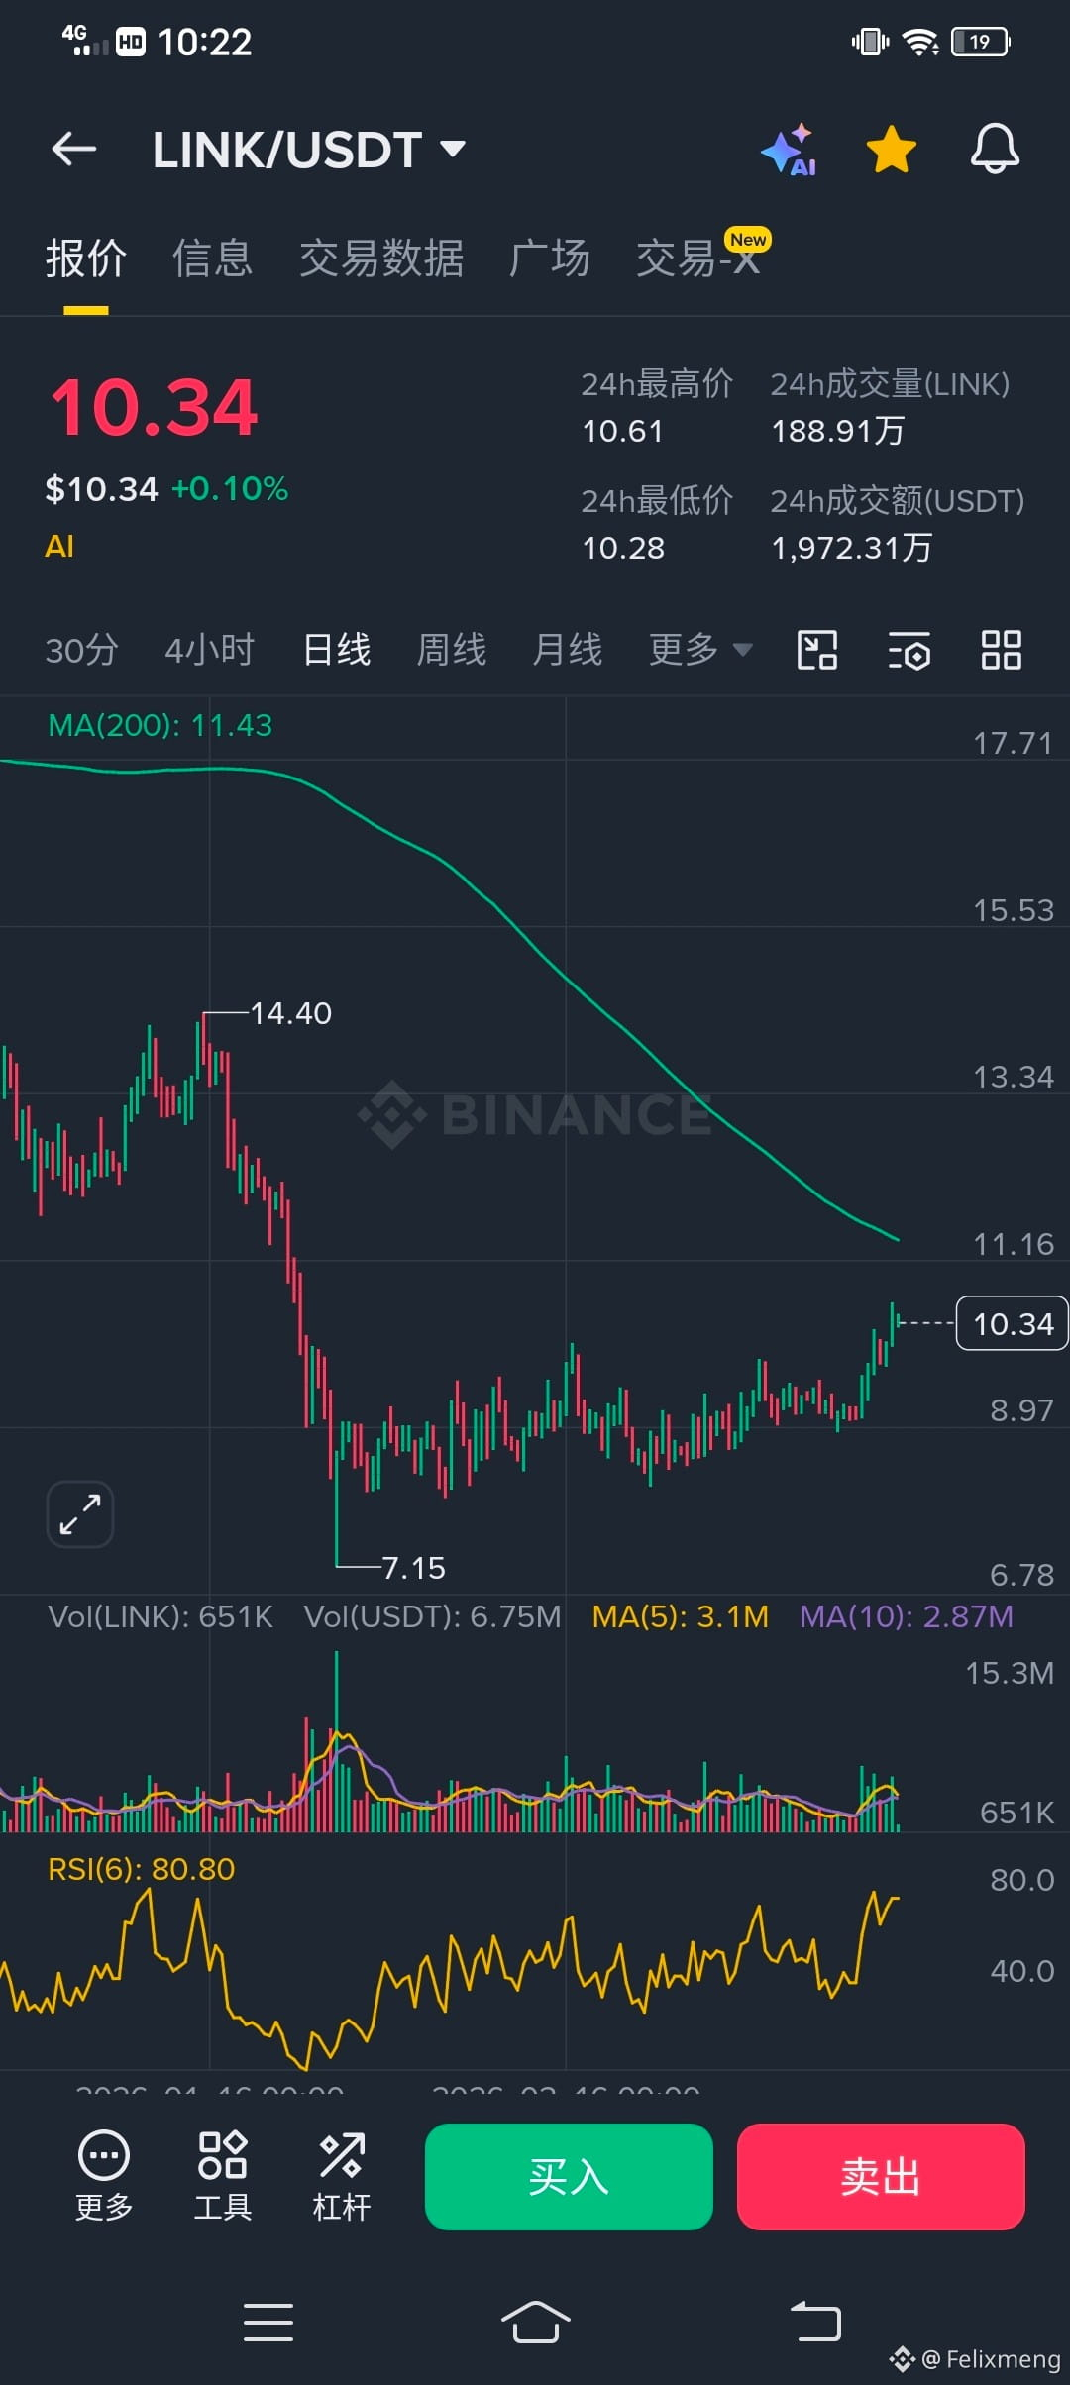Select the 周线 chart interval

[452, 651]
